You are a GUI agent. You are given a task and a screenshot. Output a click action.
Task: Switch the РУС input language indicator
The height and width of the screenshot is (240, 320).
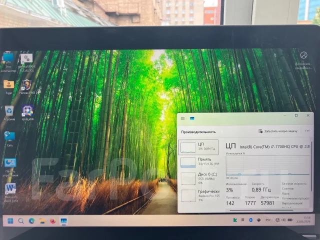268,220
